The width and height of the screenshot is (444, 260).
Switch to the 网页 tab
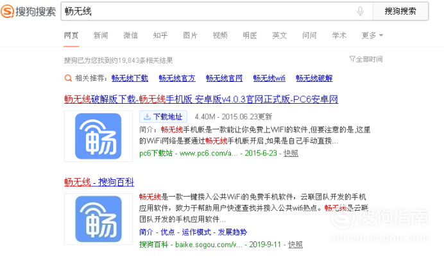[x=71, y=35]
